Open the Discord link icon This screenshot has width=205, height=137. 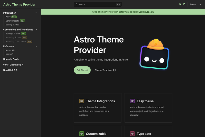180,4
